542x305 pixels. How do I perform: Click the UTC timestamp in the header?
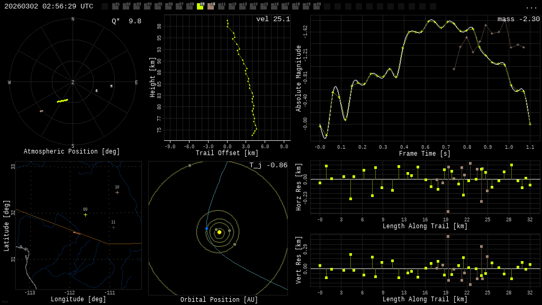point(49,6)
